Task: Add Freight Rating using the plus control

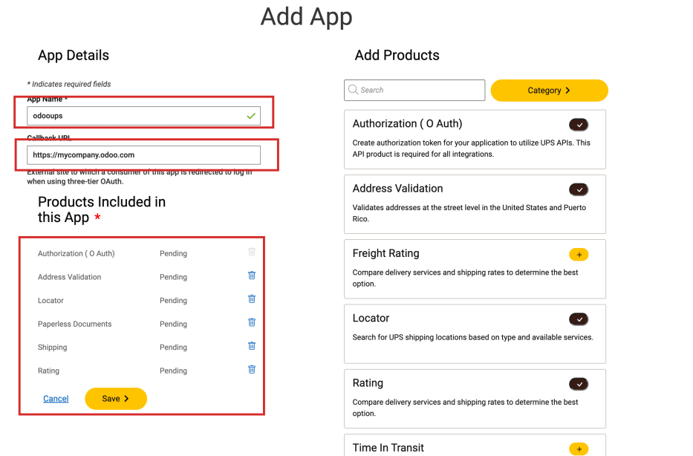Action: [579, 254]
